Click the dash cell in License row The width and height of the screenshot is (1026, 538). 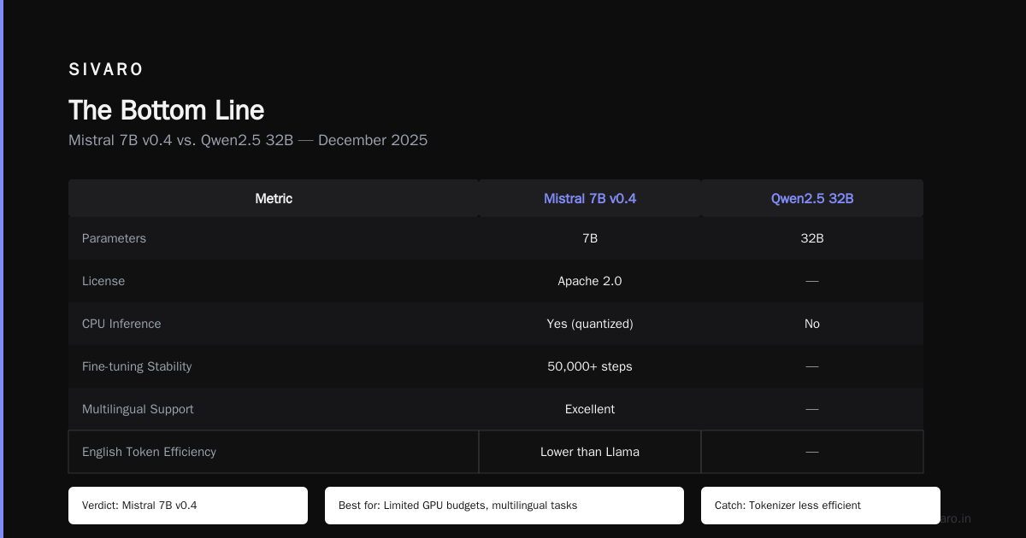pyautogui.click(x=812, y=281)
